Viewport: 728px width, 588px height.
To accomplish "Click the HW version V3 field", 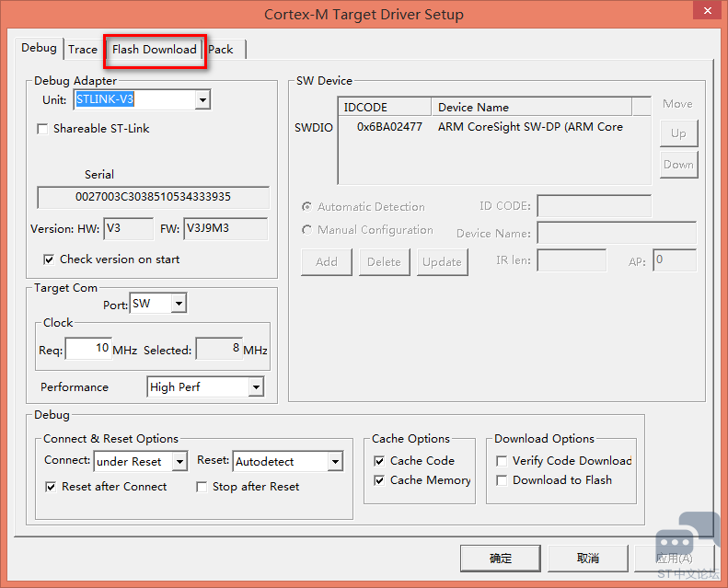I will [x=129, y=229].
